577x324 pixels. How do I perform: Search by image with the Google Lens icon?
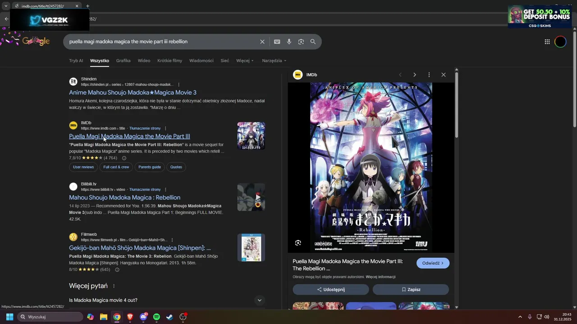(301, 42)
